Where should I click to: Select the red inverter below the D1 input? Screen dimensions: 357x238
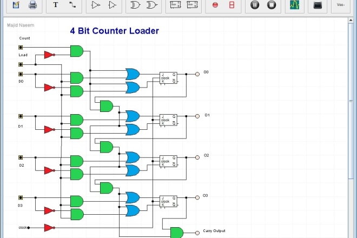coord(49,130)
